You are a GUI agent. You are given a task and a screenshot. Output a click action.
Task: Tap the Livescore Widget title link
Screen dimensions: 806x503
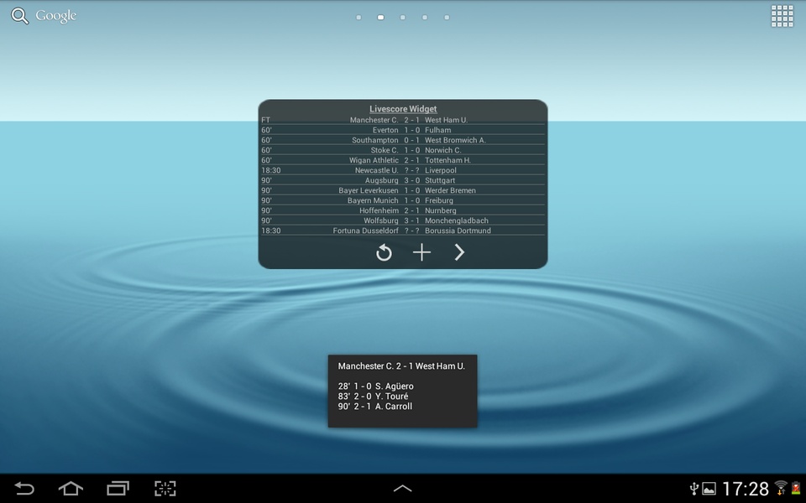[x=403, y=109]
